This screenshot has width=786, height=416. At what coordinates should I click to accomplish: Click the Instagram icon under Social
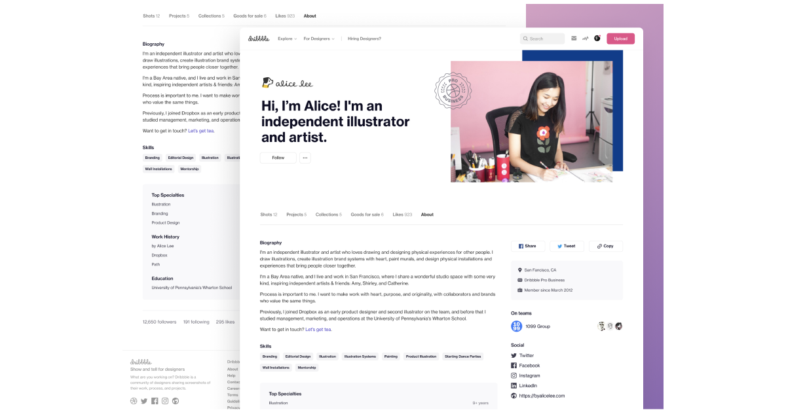(514, 375)
